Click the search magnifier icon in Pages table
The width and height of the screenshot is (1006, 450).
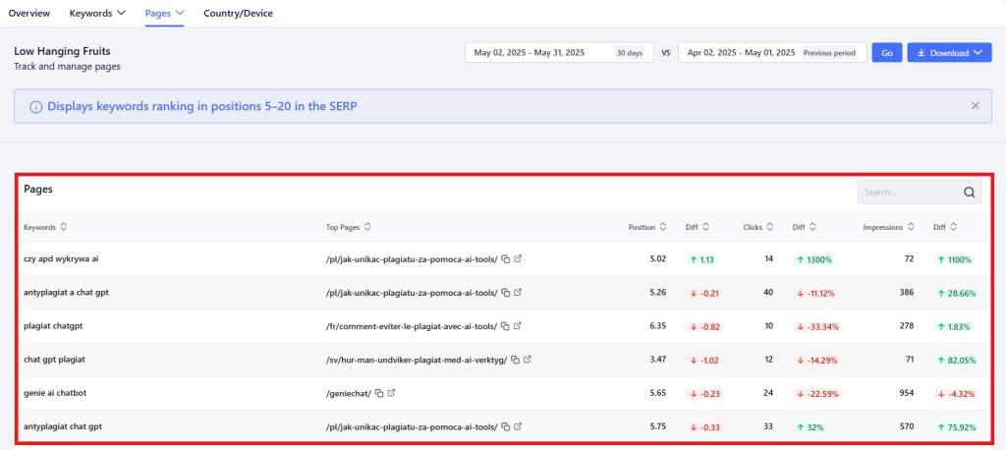pos(969,193)
